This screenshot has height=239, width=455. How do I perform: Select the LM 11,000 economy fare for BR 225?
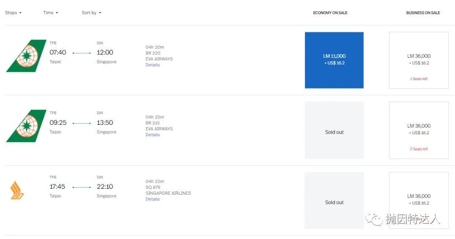tap(334, 60)
